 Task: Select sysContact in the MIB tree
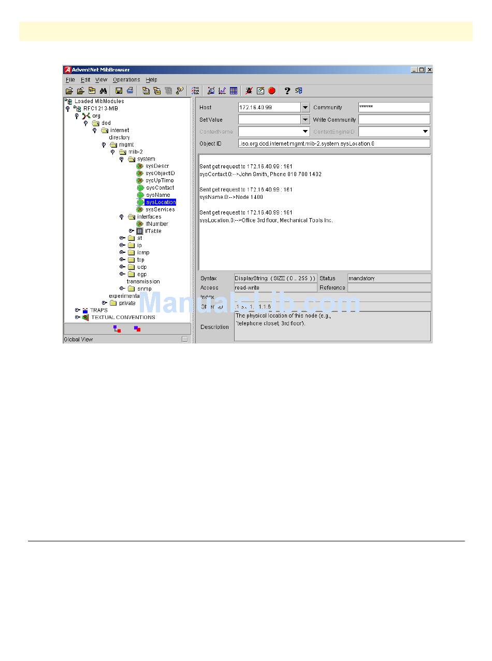click(x=160, y=188)
